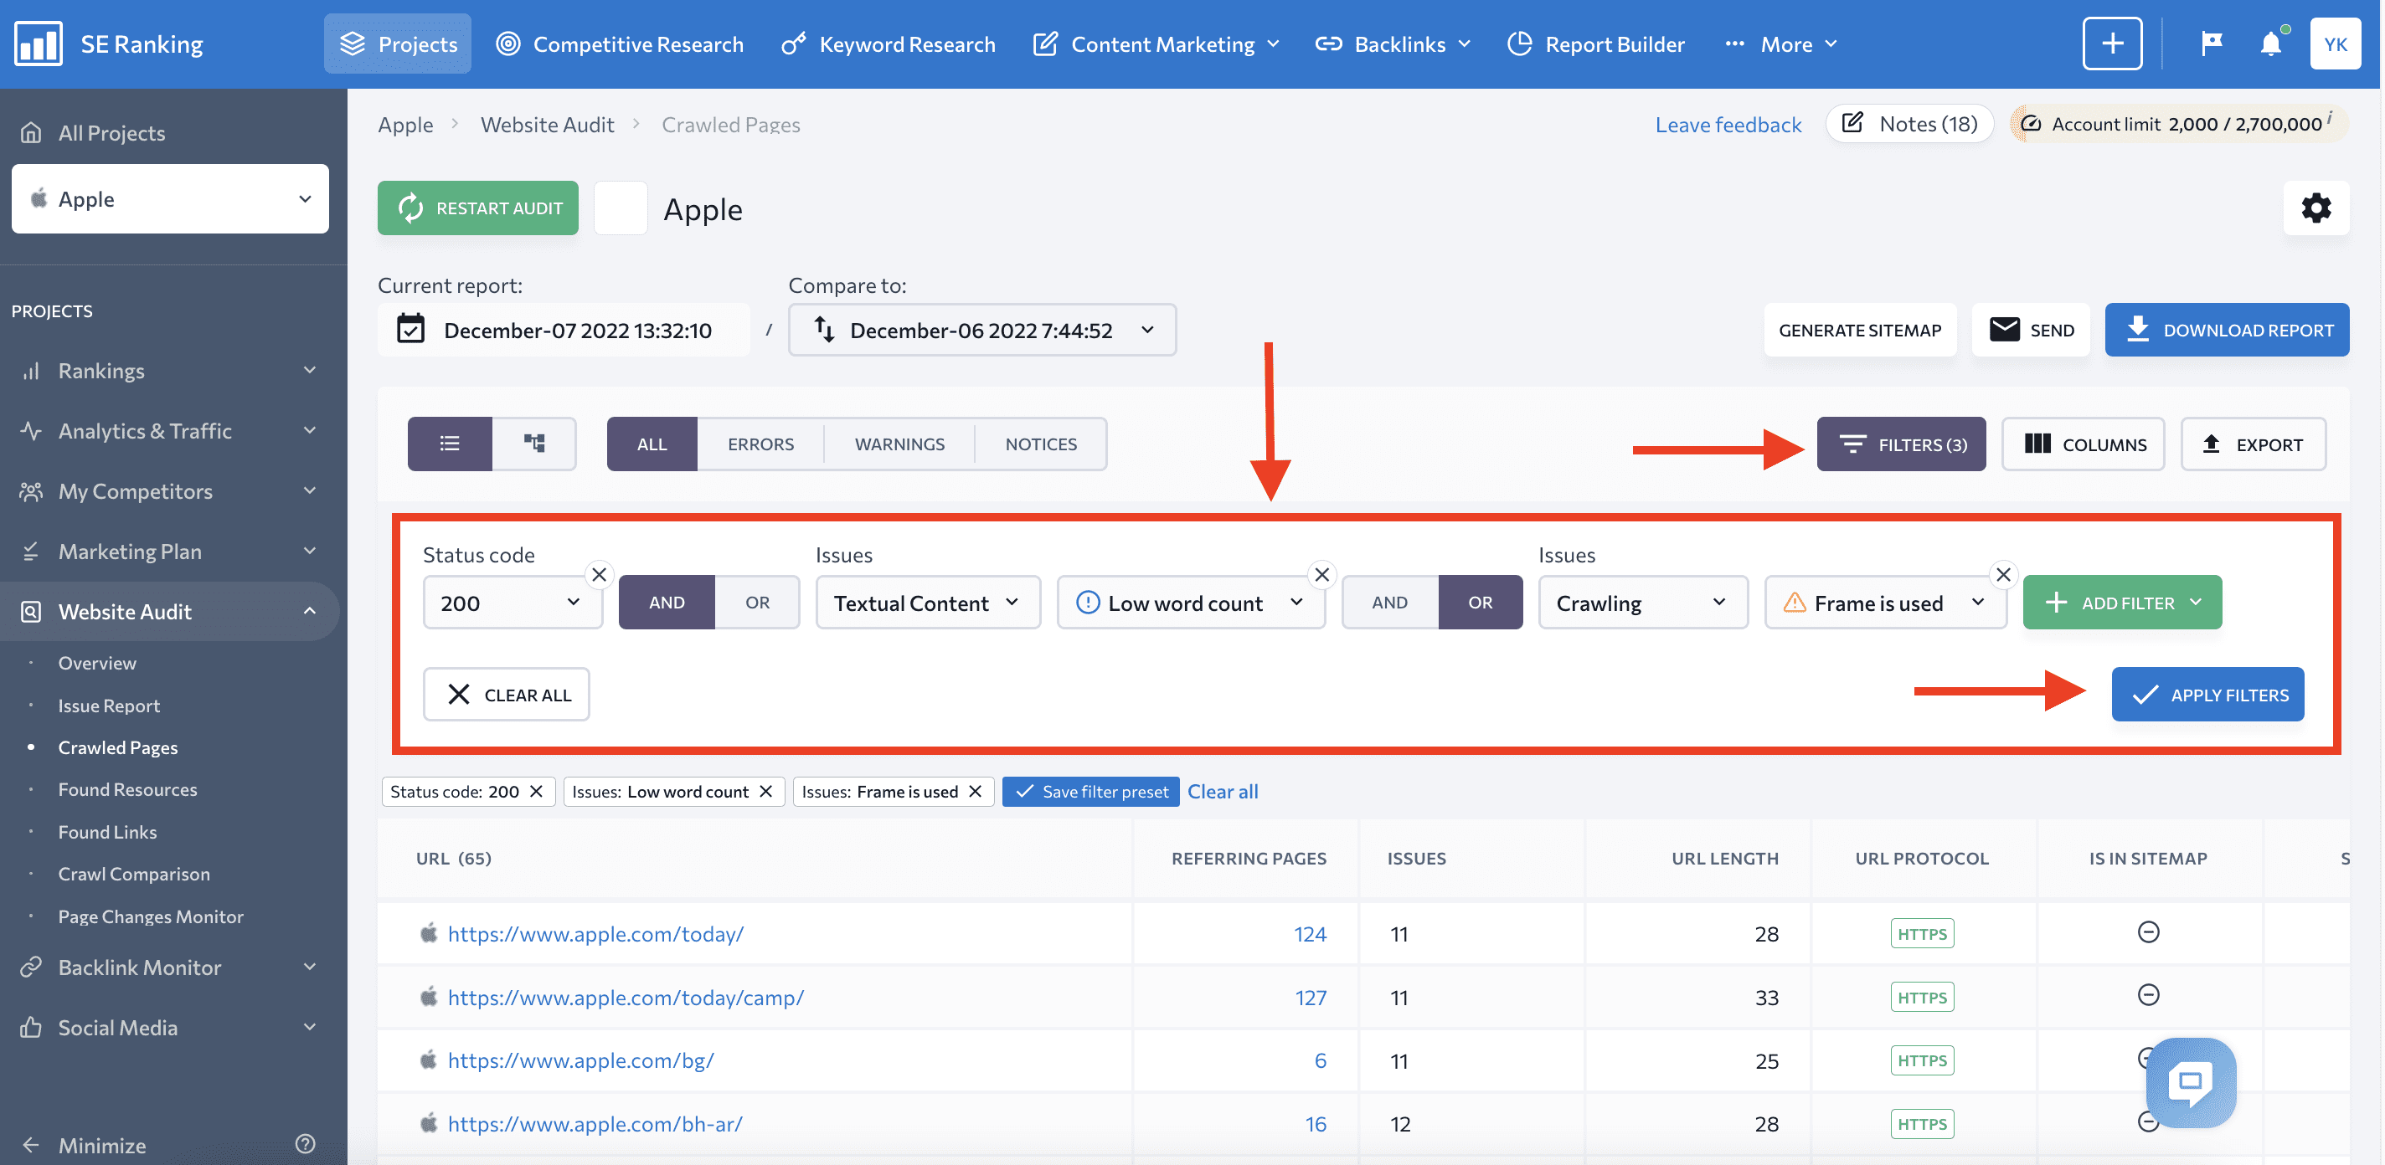Remove the Low word count filter block

click(1322, 575)
